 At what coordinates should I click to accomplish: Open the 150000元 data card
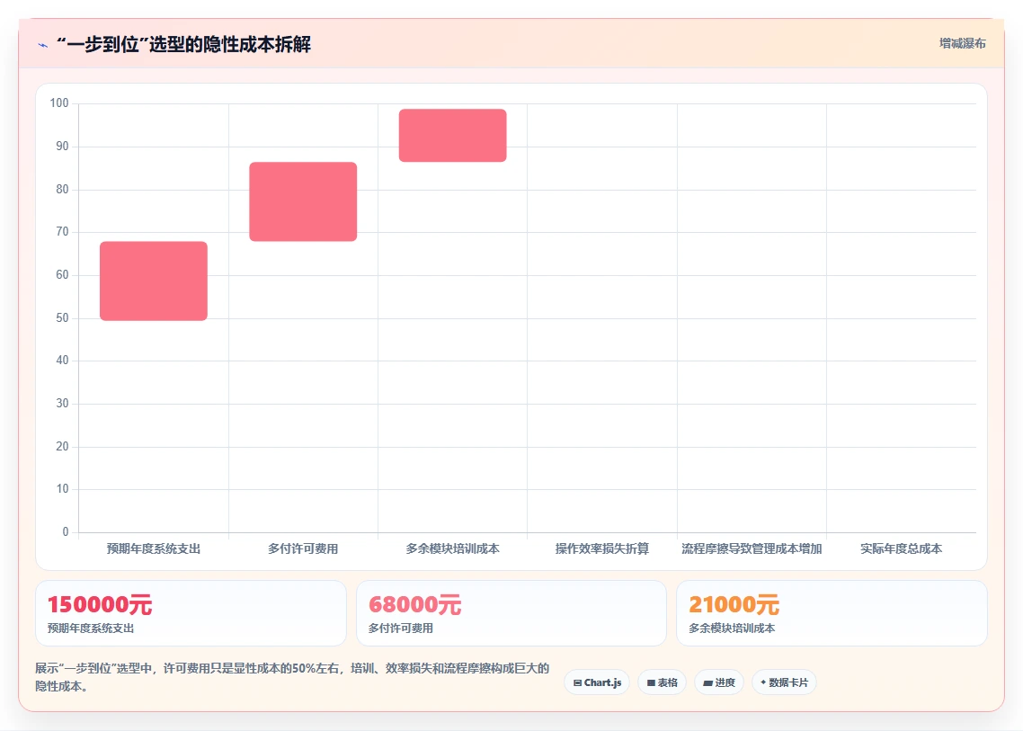coord(191,613)
